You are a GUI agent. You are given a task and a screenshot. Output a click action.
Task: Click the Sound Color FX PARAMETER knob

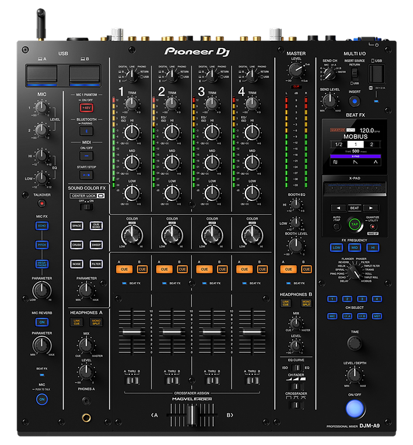pos(86,290)
